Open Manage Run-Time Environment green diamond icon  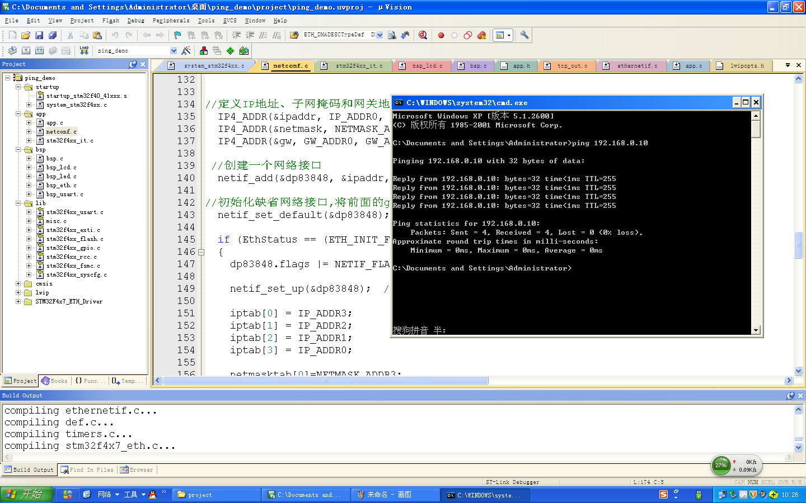[230, 50]
